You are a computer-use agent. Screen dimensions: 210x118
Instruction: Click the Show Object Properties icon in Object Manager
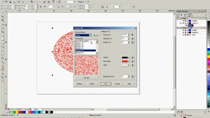coord(178,15)
